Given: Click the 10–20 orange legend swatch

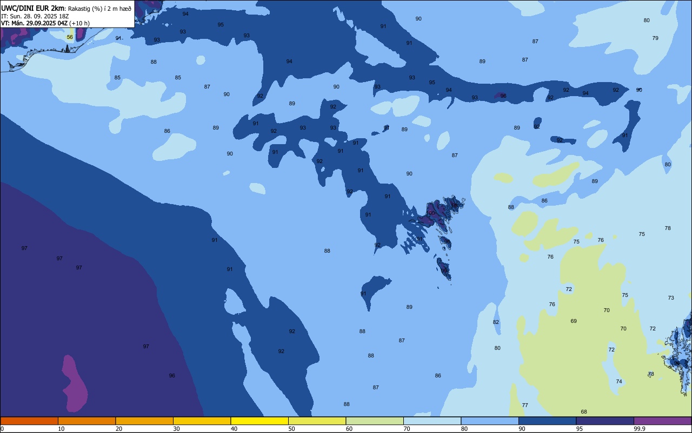Looking at the screenshot, I should (x=86, y=421).
